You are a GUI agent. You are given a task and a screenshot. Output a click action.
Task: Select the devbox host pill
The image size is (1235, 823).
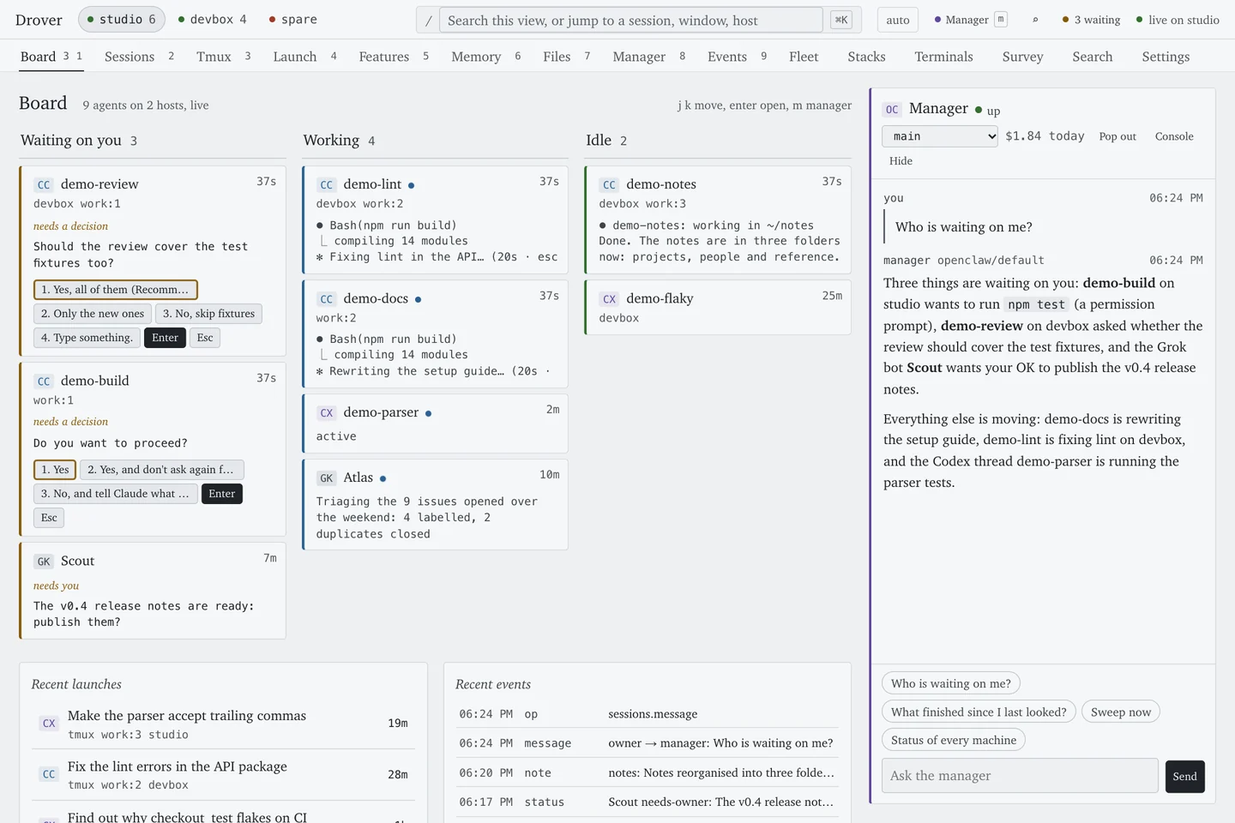click(x=213, y=19)
